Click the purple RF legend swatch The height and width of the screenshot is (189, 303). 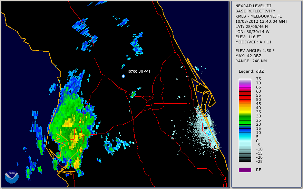pos(245,170)
